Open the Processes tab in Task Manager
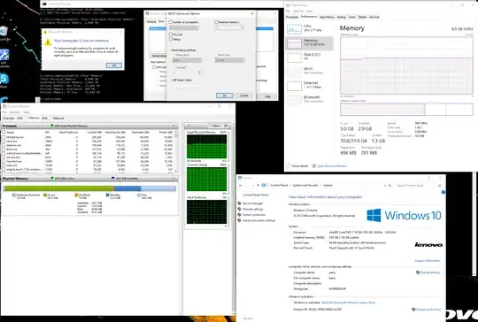 (x=292, y=17)
